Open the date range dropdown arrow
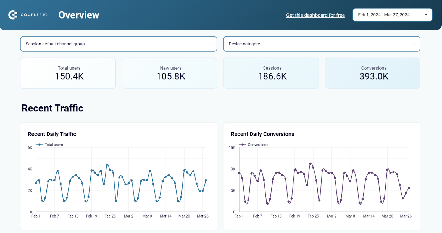Image resolution: width=442 pixels, height=233 pixels. click(426, 15)
